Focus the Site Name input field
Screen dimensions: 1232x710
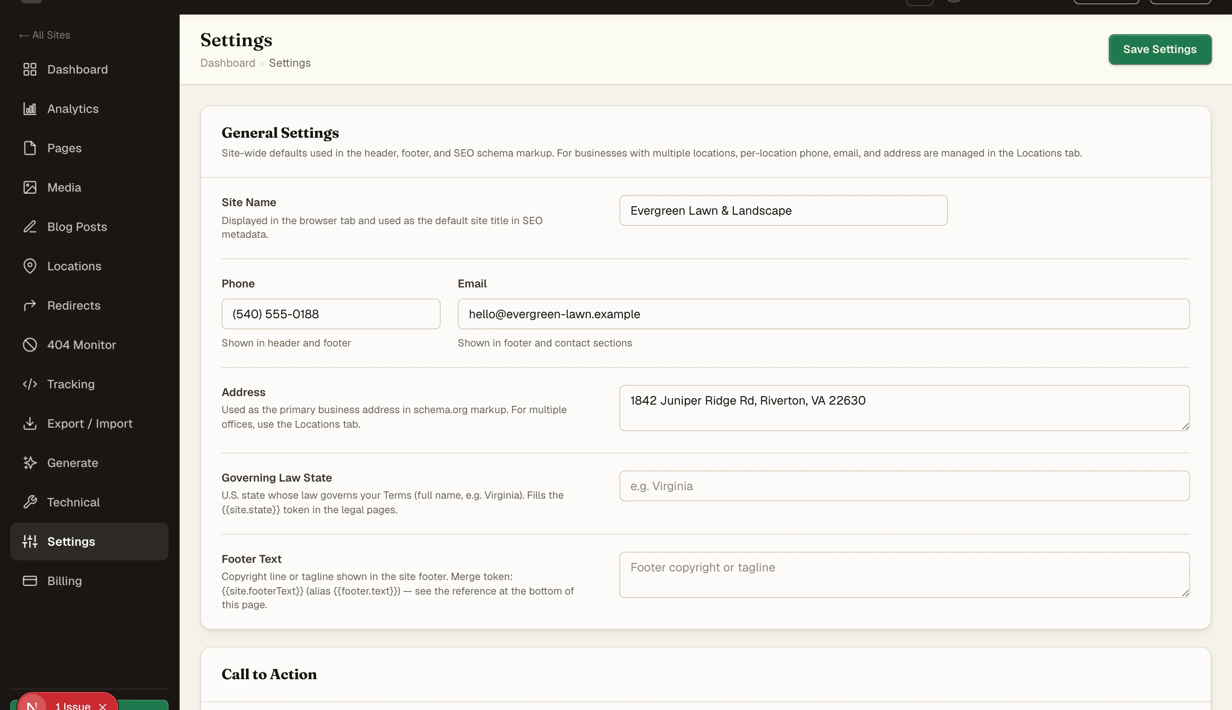coord(783,211)
